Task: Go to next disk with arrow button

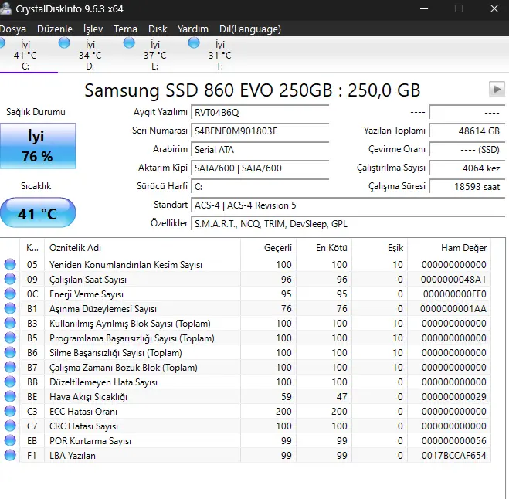Action: click(x=497, y=89)
